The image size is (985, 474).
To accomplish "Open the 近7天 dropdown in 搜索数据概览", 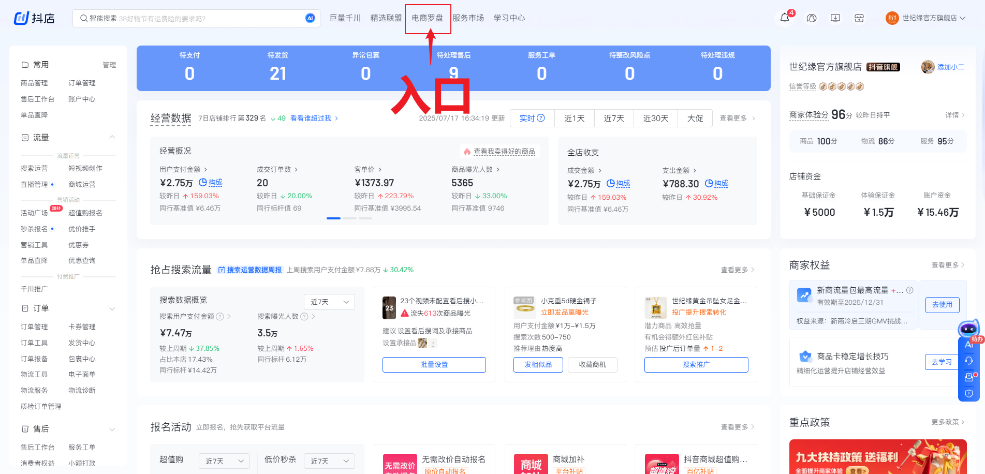I will pos(329,302).
